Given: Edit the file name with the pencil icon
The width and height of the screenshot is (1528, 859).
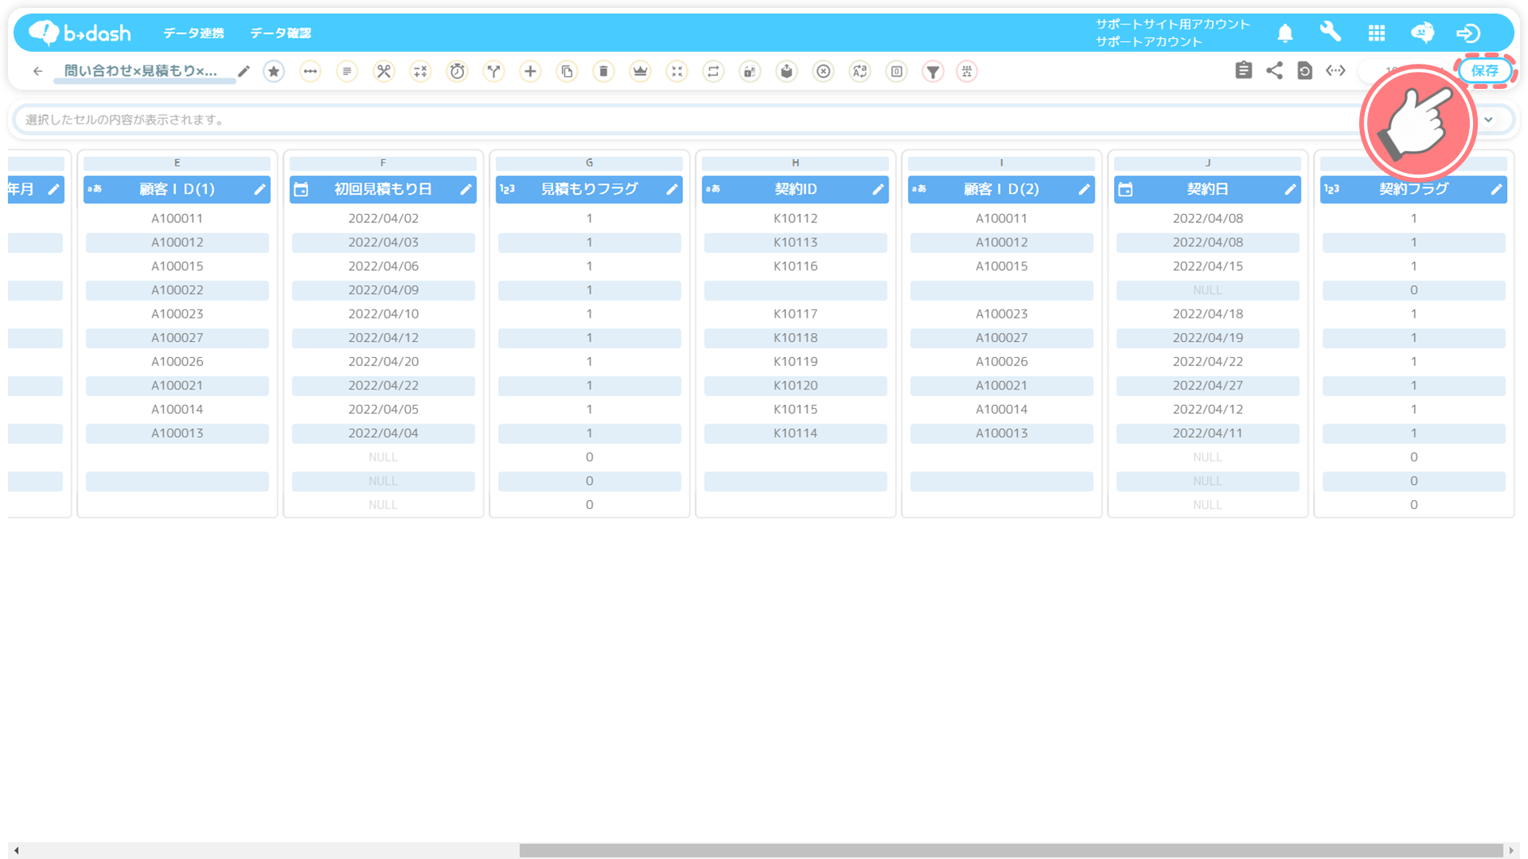Looking at the screenshot, I should 243,72.
